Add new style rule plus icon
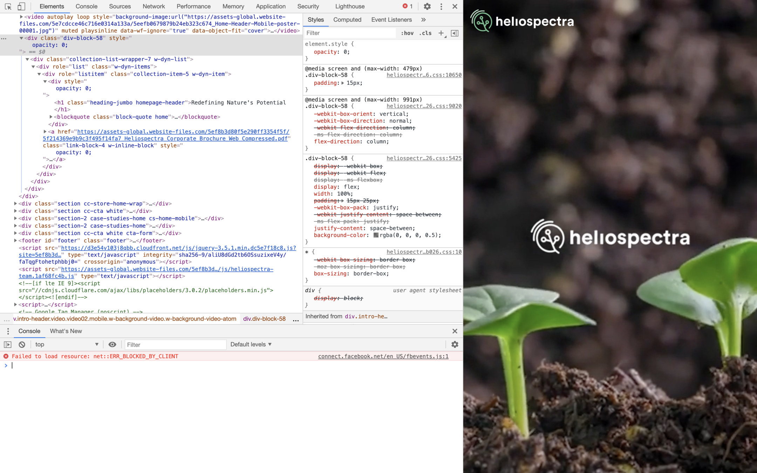Screen dimensions: 757x473 [441, 33]
